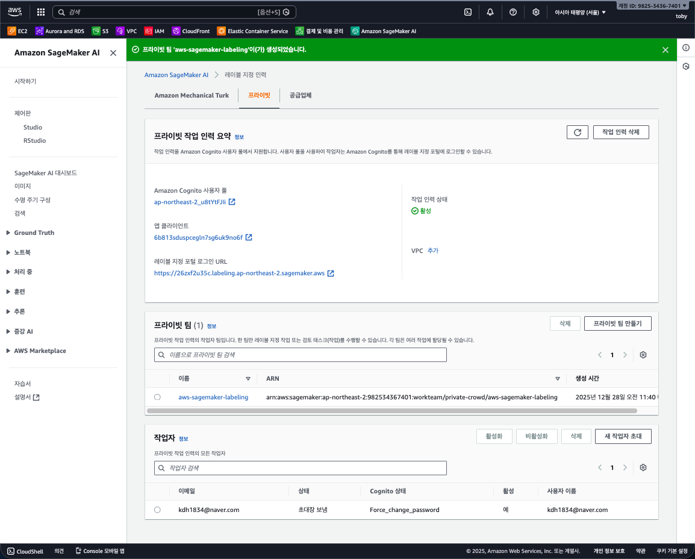The image size is (695, 559).
Task: Expand AWS Marketplace in the sidebar
Action: (x=36, y=351)
